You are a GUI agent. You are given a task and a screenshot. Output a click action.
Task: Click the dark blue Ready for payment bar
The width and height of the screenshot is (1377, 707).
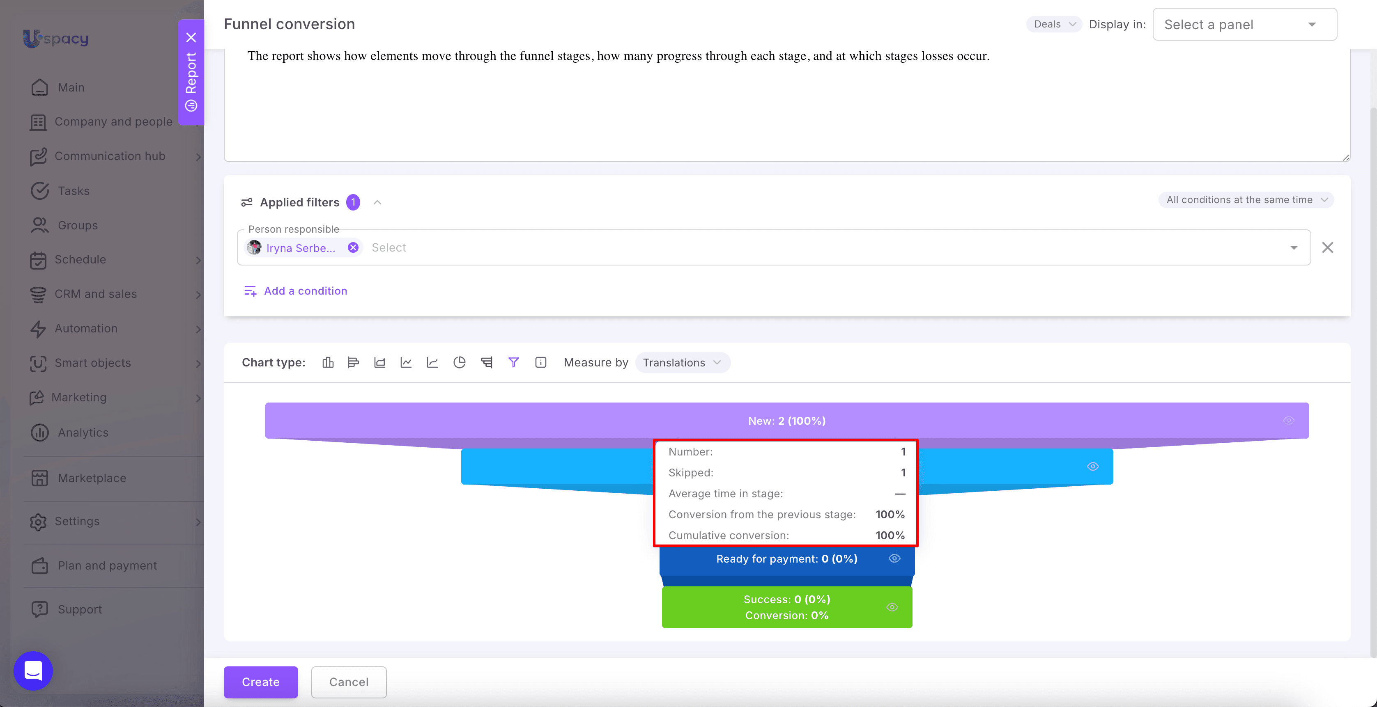(787, 561)
